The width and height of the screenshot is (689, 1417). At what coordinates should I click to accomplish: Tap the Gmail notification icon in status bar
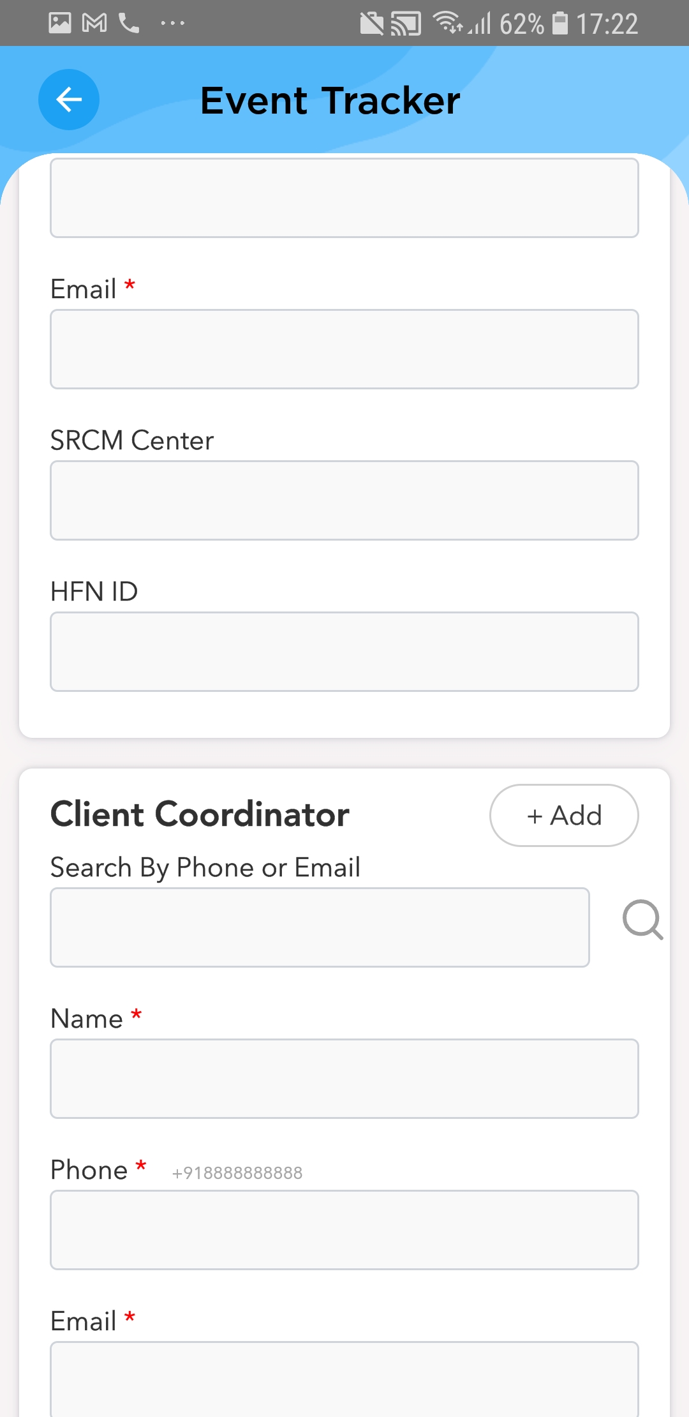click(94, 24)
